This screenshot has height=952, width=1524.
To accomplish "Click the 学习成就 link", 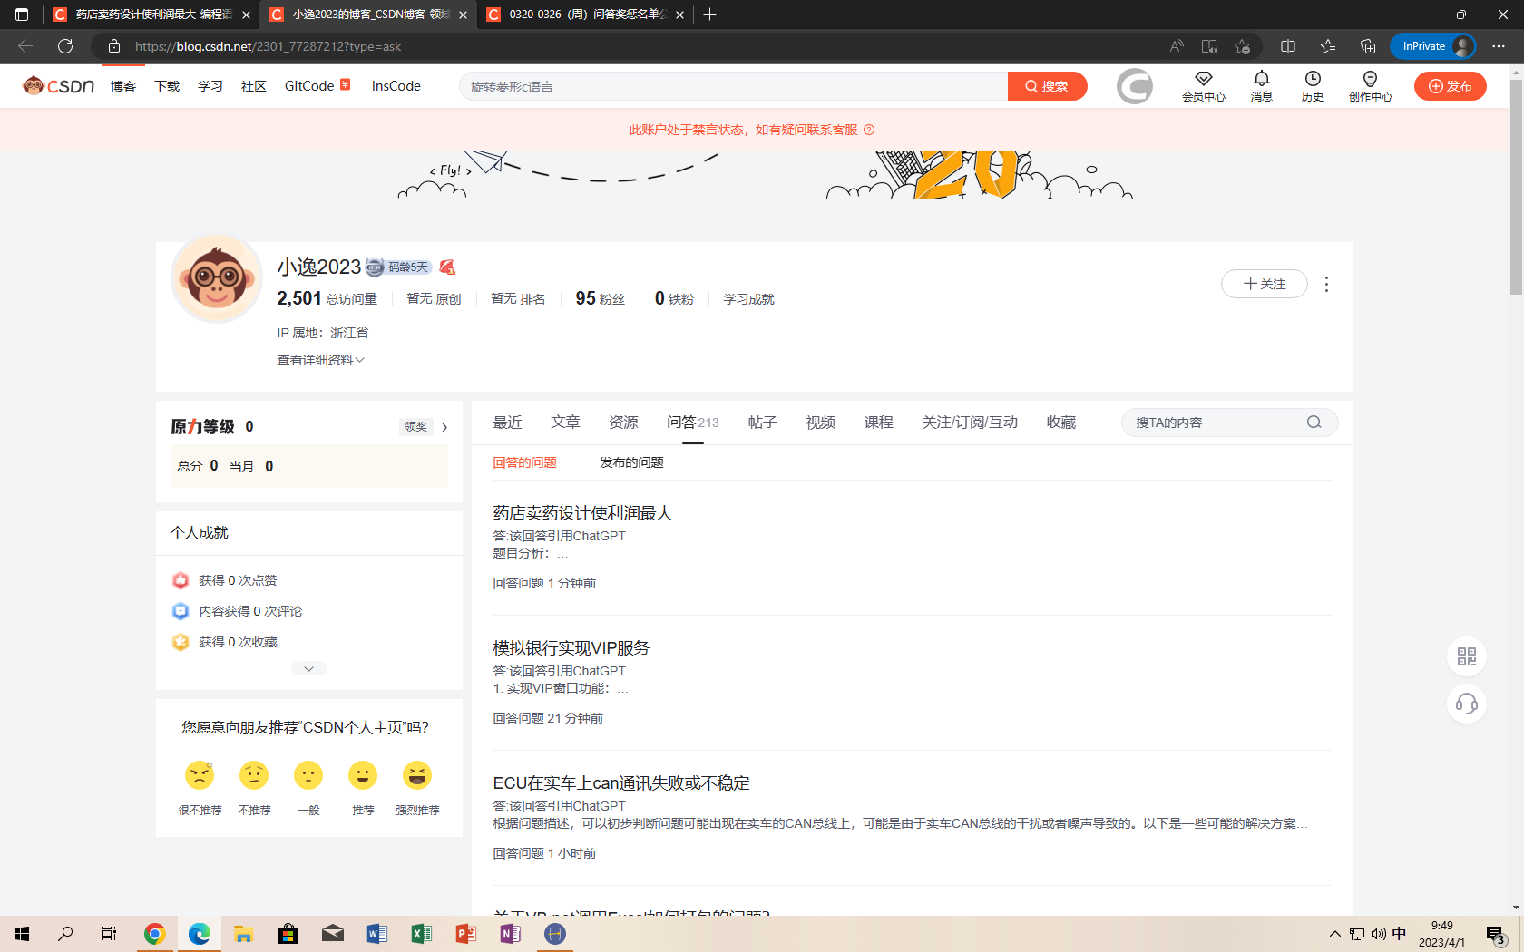I will tap(748, 299).
